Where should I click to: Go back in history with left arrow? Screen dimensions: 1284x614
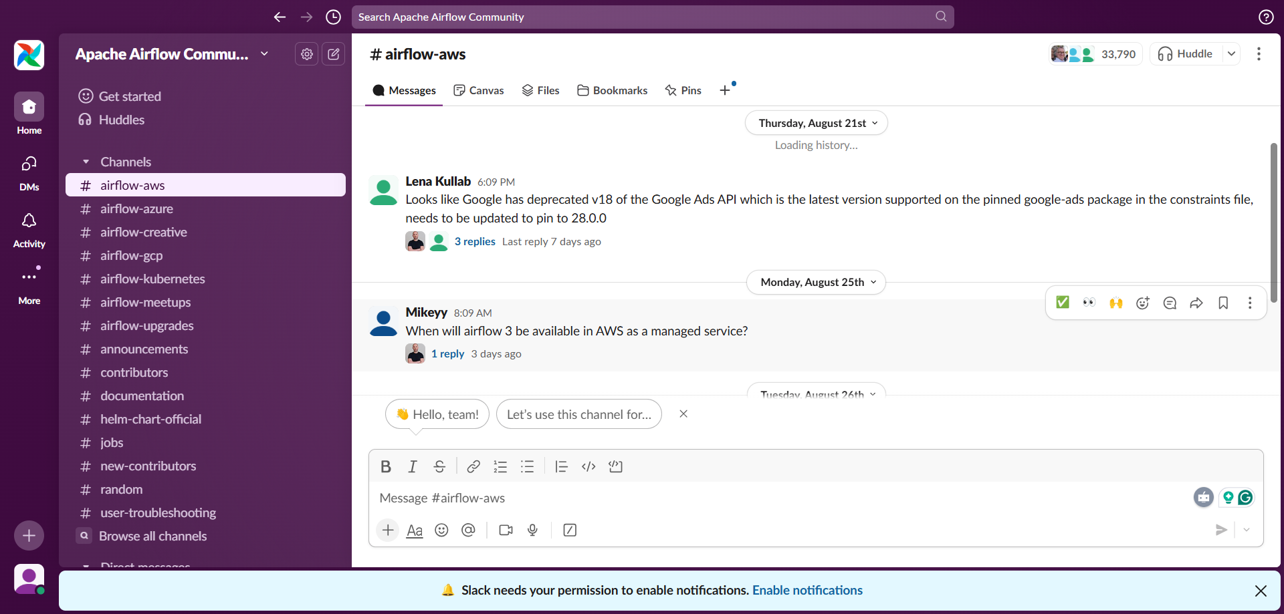click(x=280, y=17)
